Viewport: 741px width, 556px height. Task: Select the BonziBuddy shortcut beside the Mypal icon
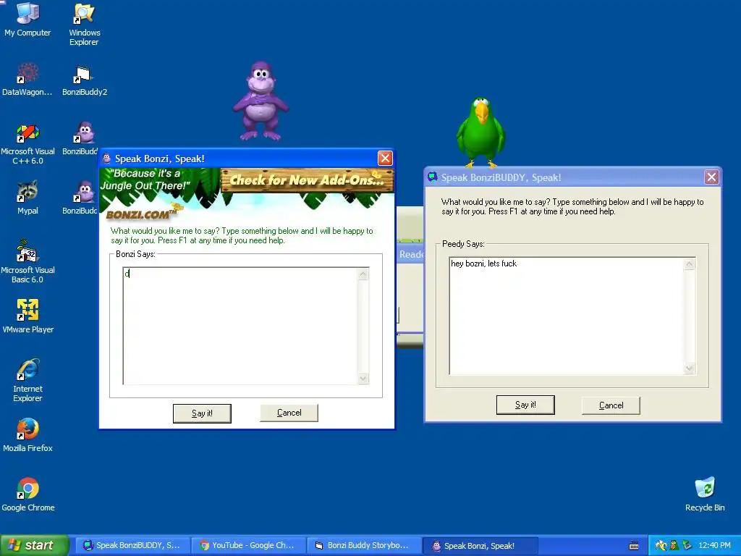click(83, 198)
